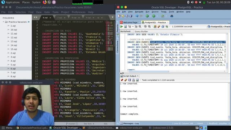Save Script Output with the floppy icon

tap(130, 80)
